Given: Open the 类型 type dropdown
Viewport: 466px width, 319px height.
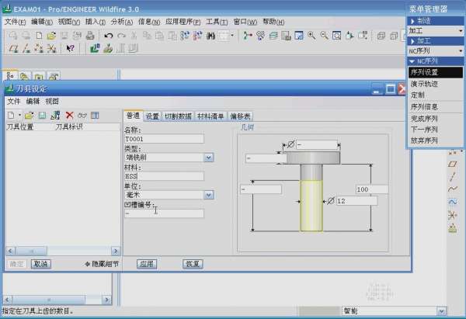Looking at the screenshot, I should coord(209,158).
